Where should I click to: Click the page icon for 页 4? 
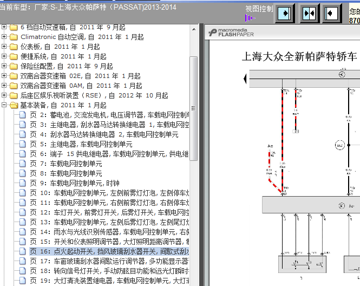click(x=23, y=134)
